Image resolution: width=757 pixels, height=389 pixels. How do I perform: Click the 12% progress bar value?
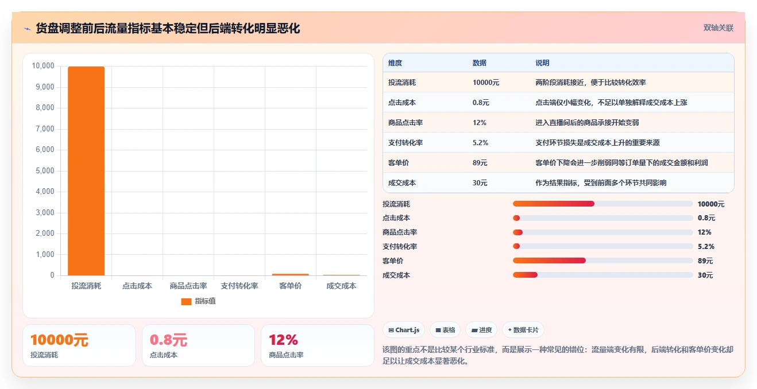click(705, 232)
